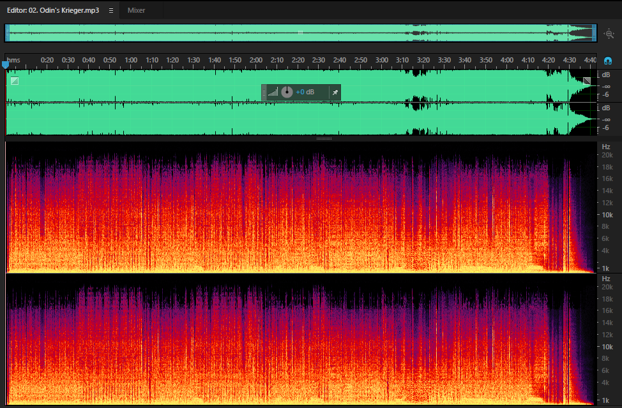Switch to the Mixer tab
The width and height of the screenshot is (622, 408).
coord(136,10)
